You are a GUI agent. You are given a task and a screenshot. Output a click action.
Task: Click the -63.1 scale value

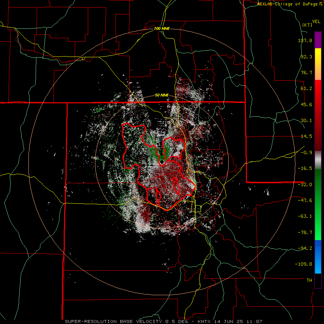point(305,216)
